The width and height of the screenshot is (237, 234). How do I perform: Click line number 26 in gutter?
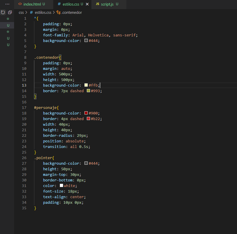pos(24,158)
